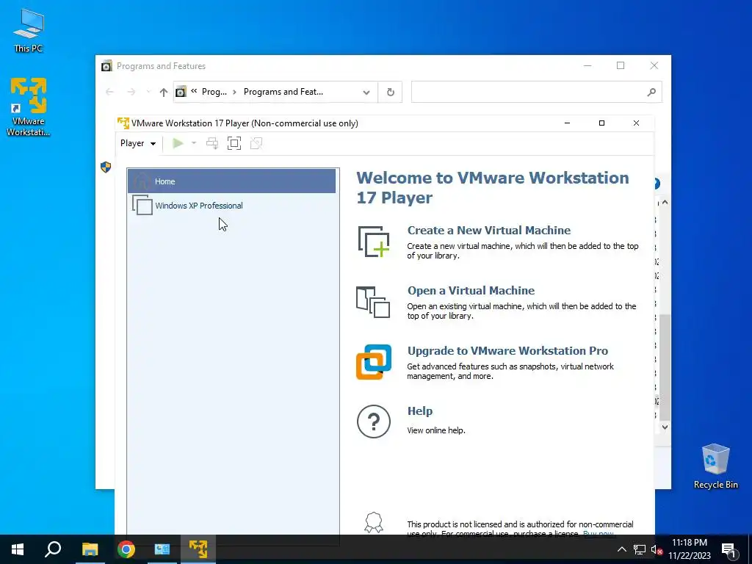
Task: Click the Windows XP Professional VM icon
Action: click(x=142, y=205)
